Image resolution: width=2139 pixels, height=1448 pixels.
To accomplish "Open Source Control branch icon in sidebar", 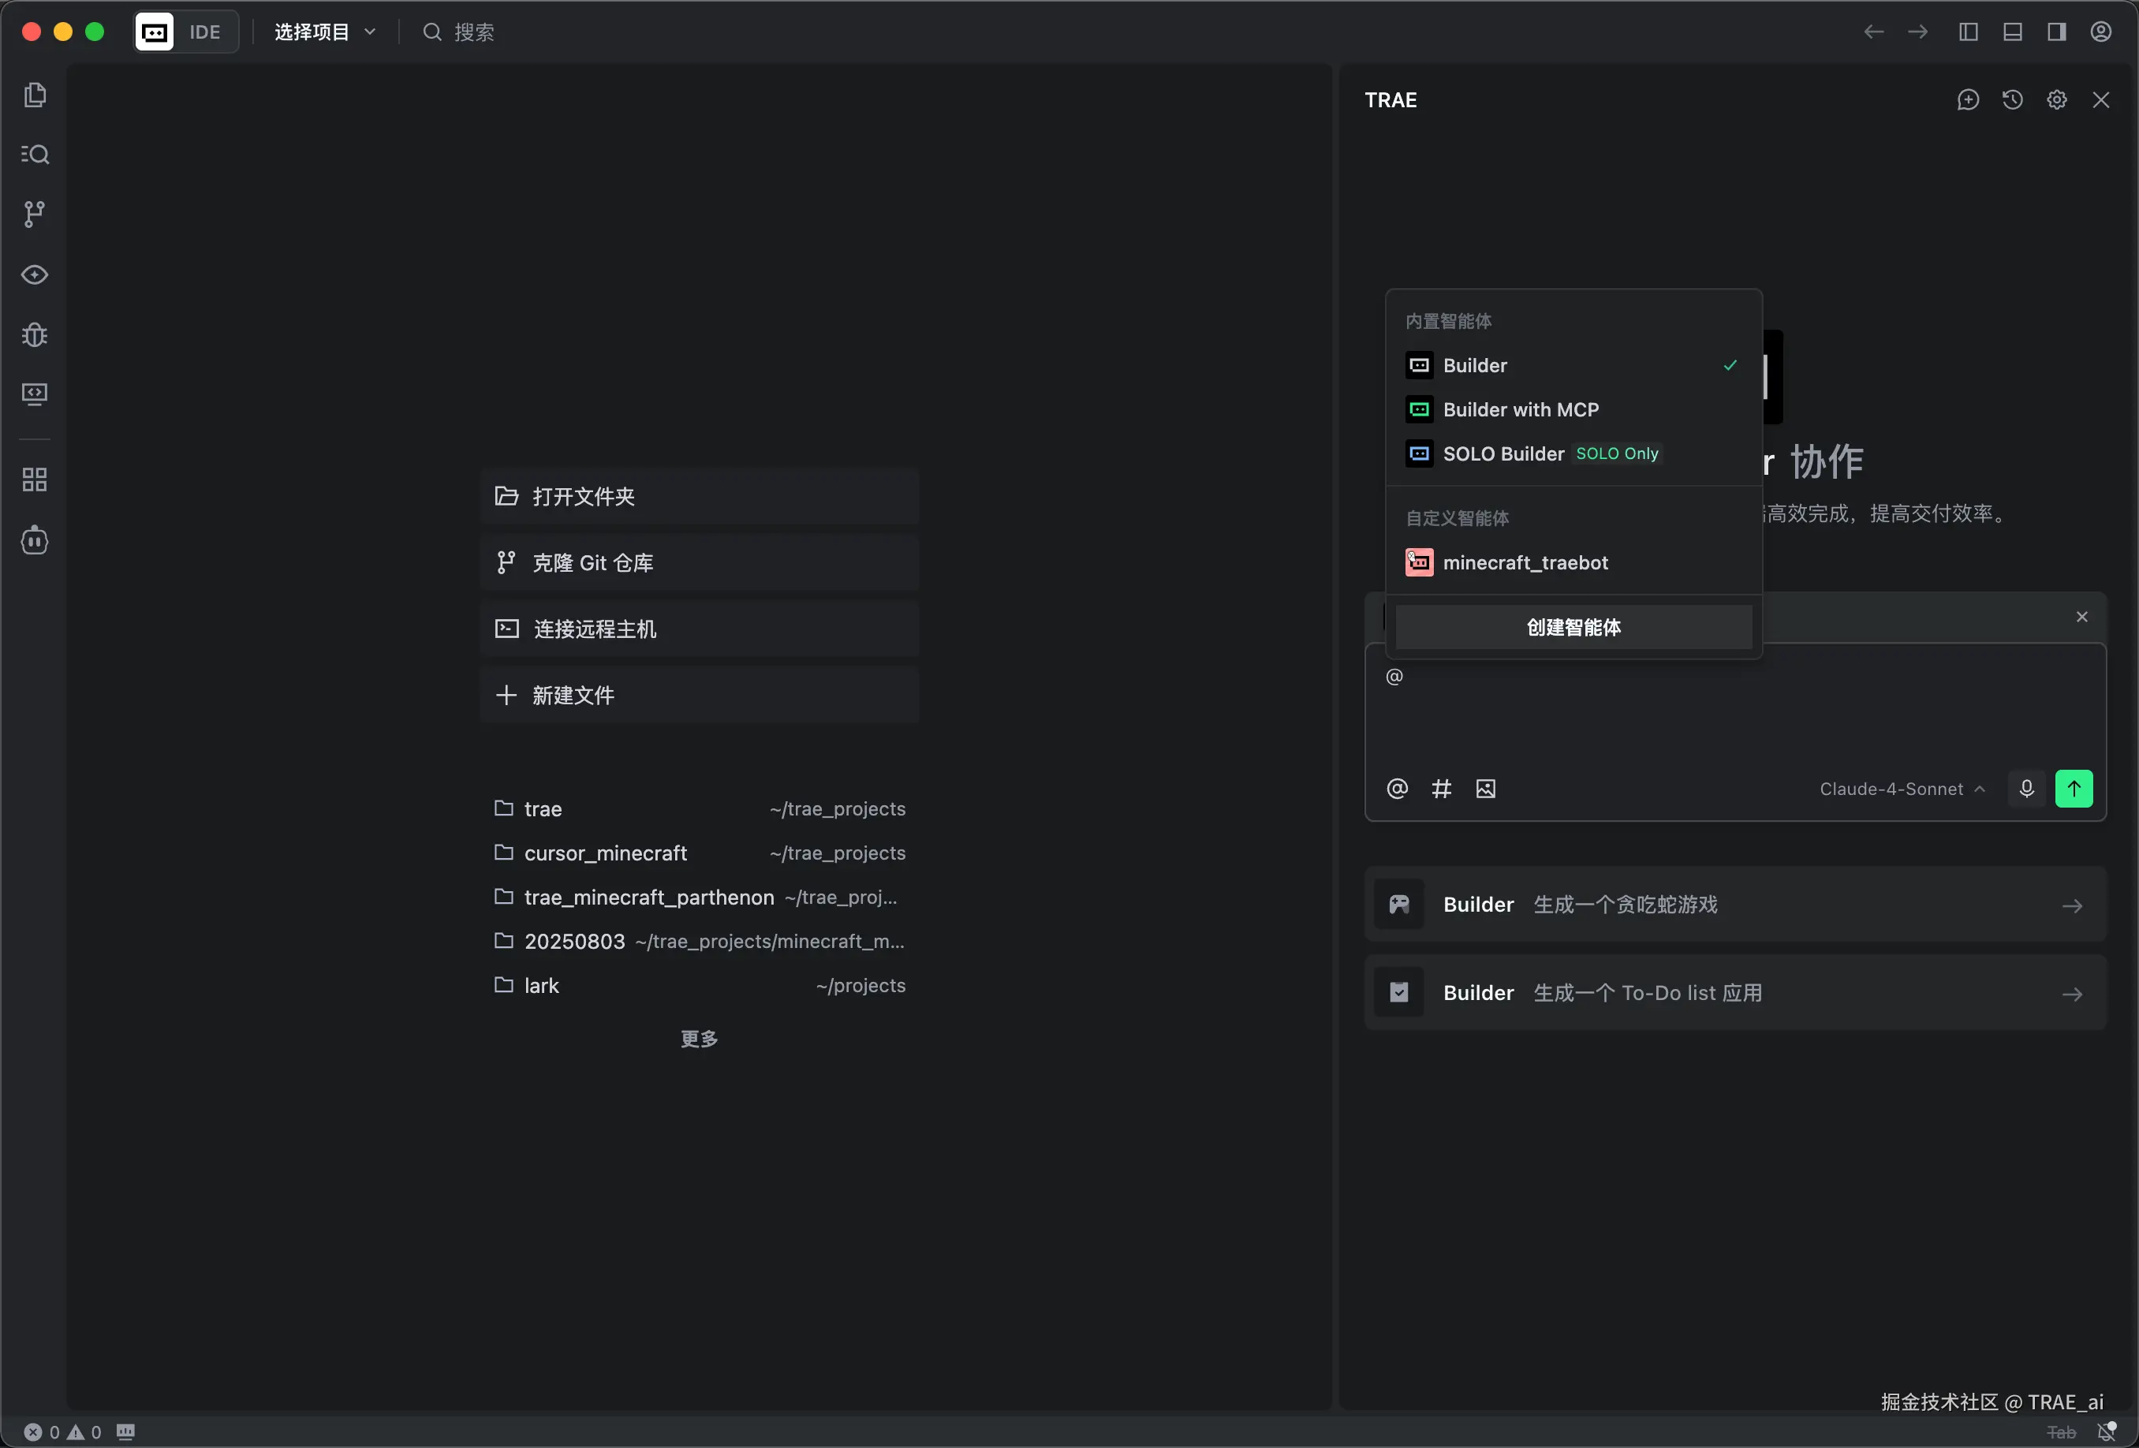I will click(35, 214).
